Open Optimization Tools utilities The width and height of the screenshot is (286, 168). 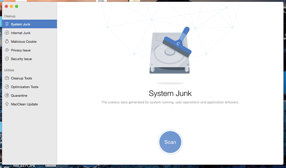coord(30,87)
